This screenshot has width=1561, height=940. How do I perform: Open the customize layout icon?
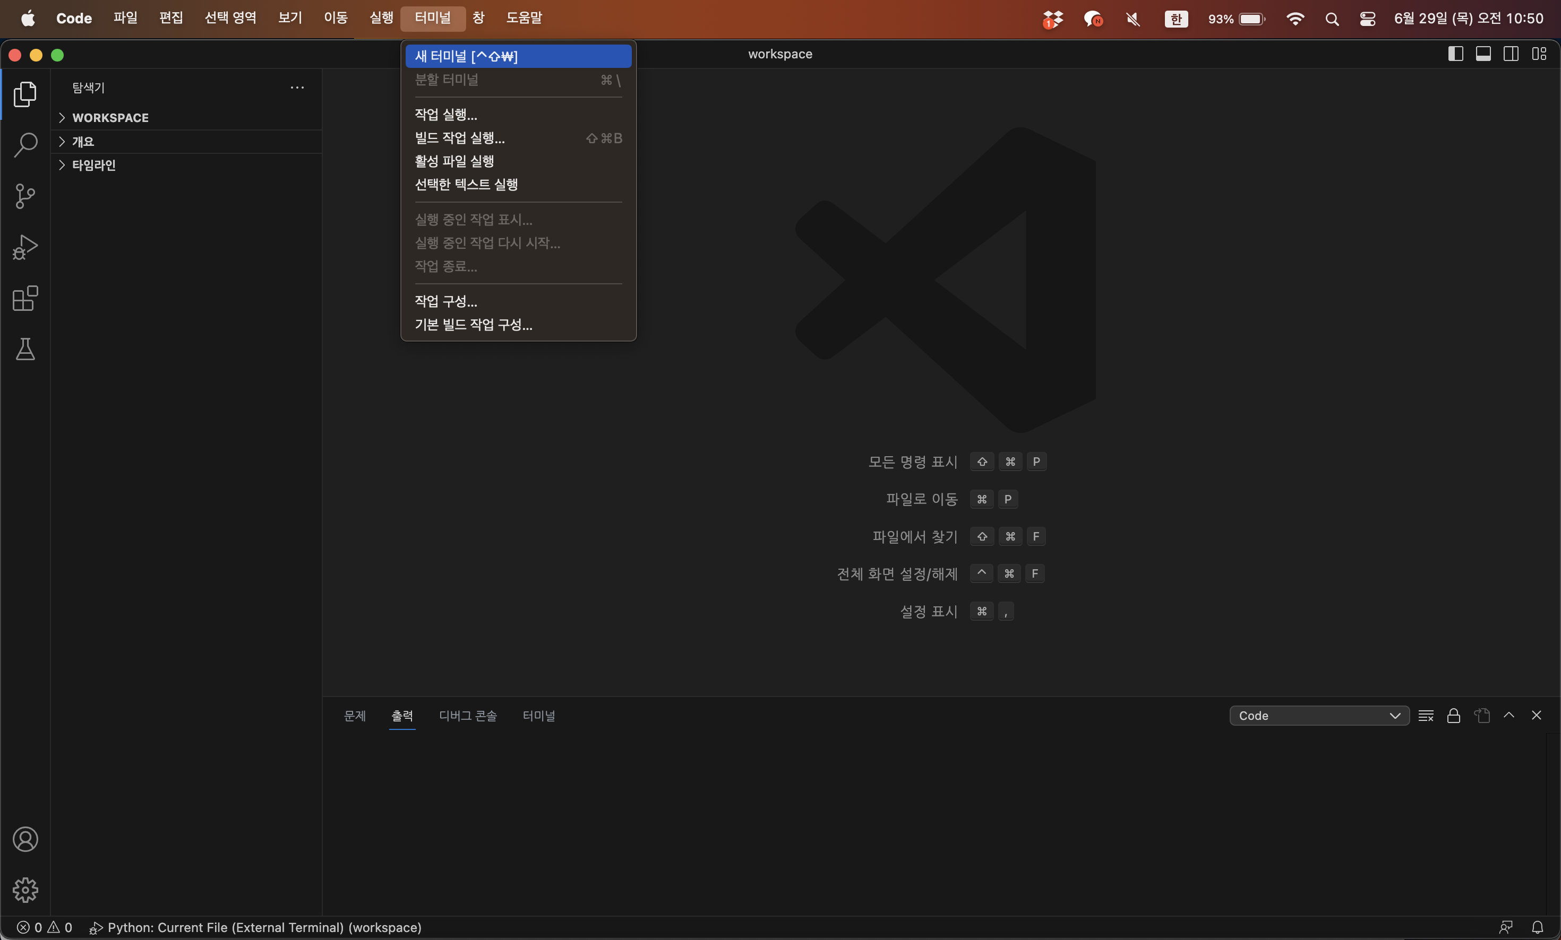(1539, 54)
